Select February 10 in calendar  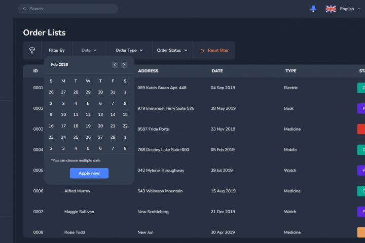[x=63, y=114]
